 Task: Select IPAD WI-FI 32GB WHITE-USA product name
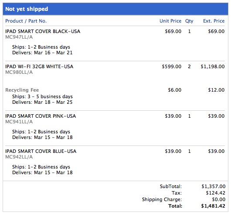[x=39, y=66]
